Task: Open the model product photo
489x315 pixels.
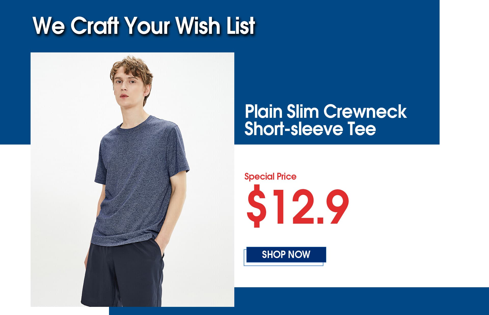Action: coord(132,180)
